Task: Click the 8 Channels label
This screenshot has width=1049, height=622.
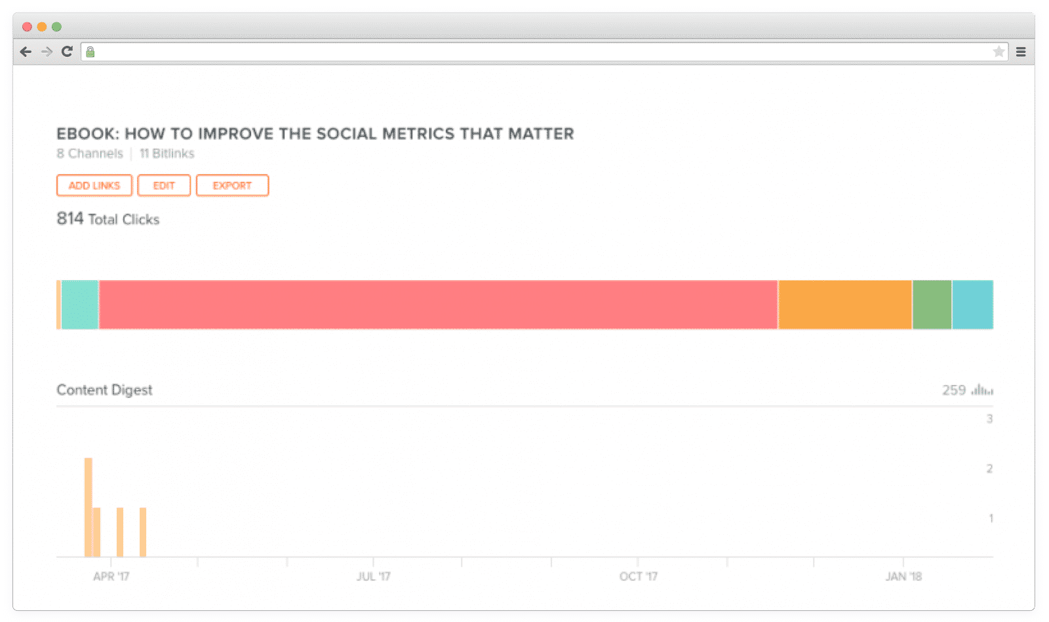Action: point(90,153)
